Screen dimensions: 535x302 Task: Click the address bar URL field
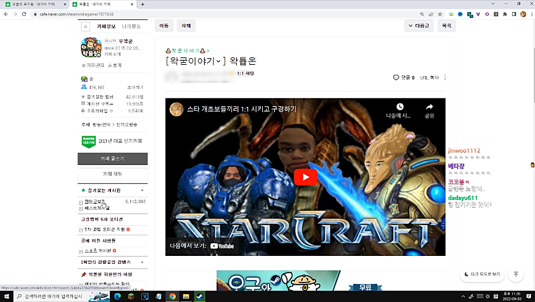(227, 14)
